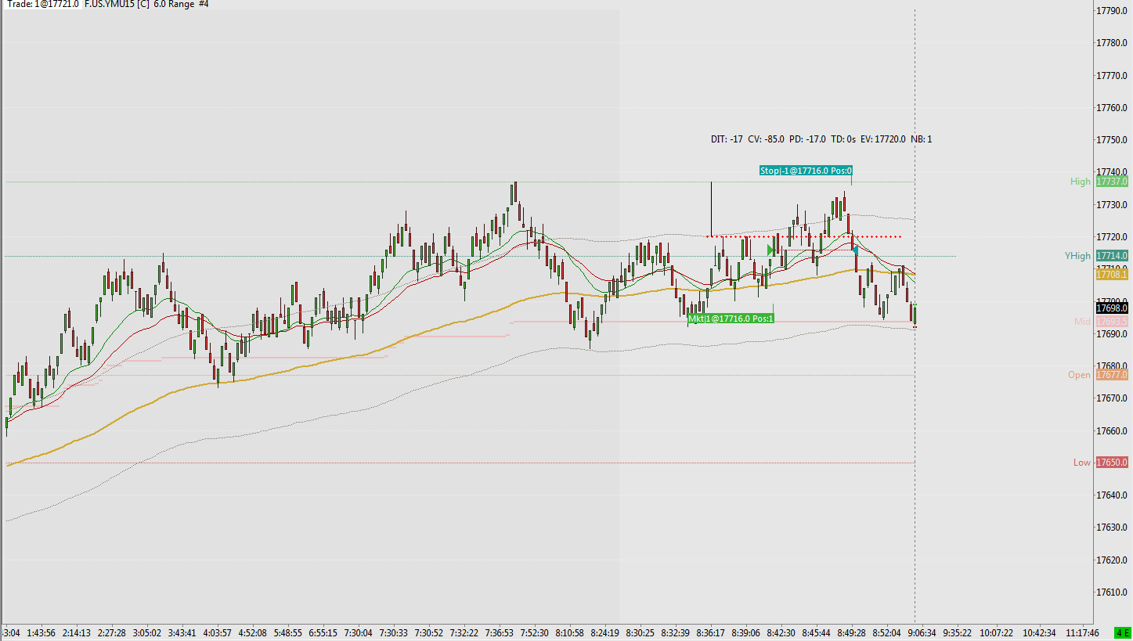1133x641 pixels.
Task: Click the 'Low' line label text
Action: 1082,463
